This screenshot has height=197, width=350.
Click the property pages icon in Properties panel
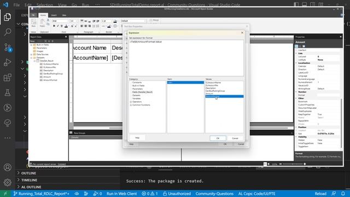pos(304,46)
